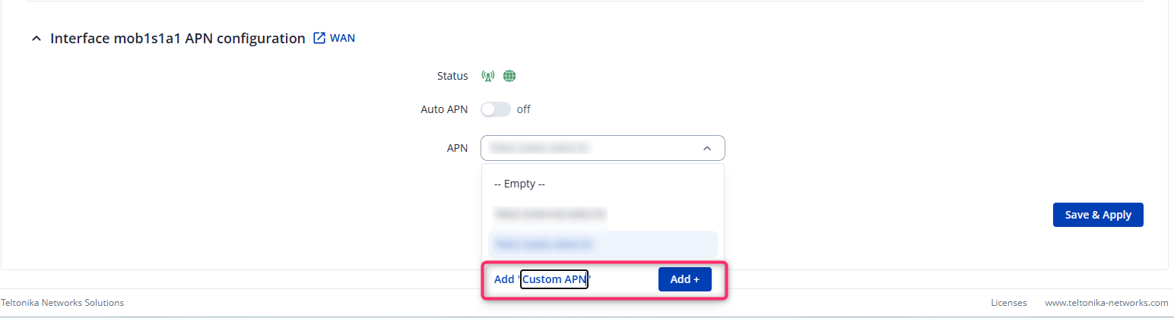Select the highlighted APN list entry
The height and width of the screenshot is (318, 1174).
pyautogui.click(x=602, y=244)
